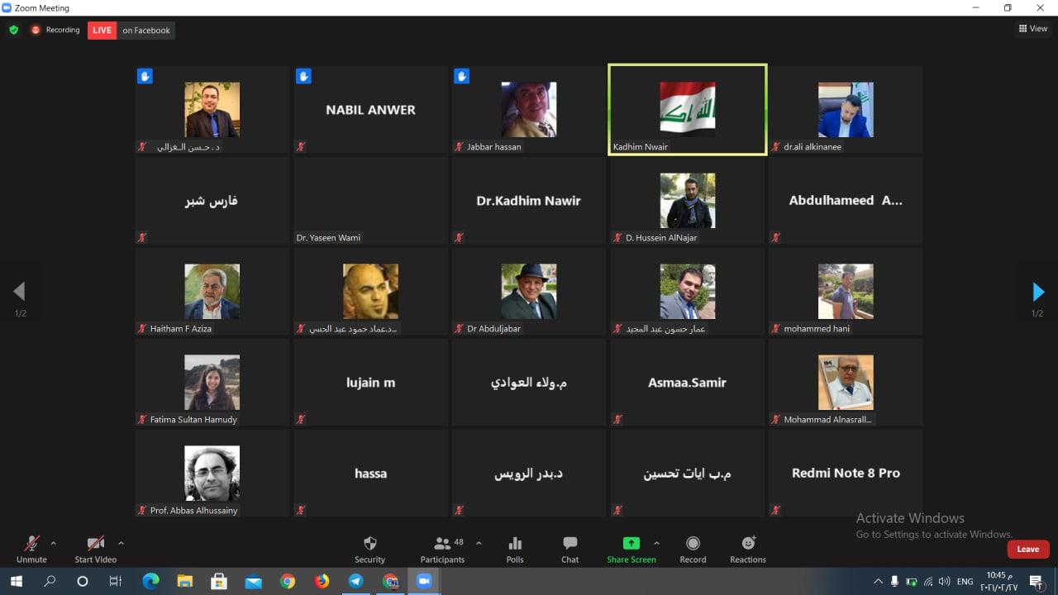
Task: Open Zoom app icon in the taskbar
Action: coord(424,581)
